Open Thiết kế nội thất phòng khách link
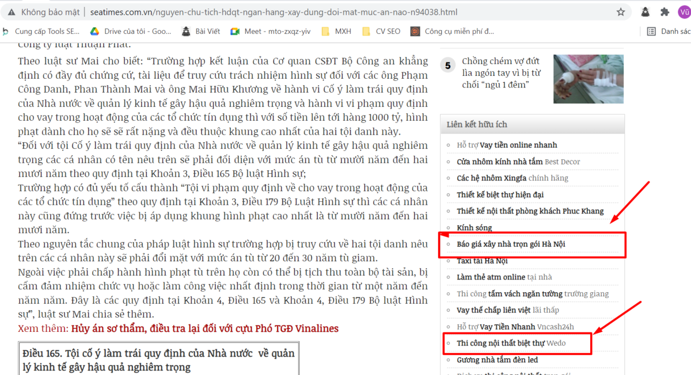The height and width of the screenshot is (375, 691). tap(530, 211)
